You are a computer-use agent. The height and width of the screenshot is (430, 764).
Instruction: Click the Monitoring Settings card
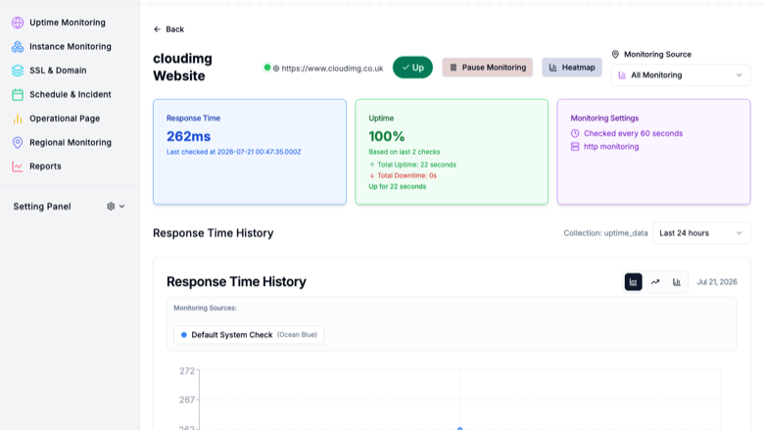click(x=654, y=152)
